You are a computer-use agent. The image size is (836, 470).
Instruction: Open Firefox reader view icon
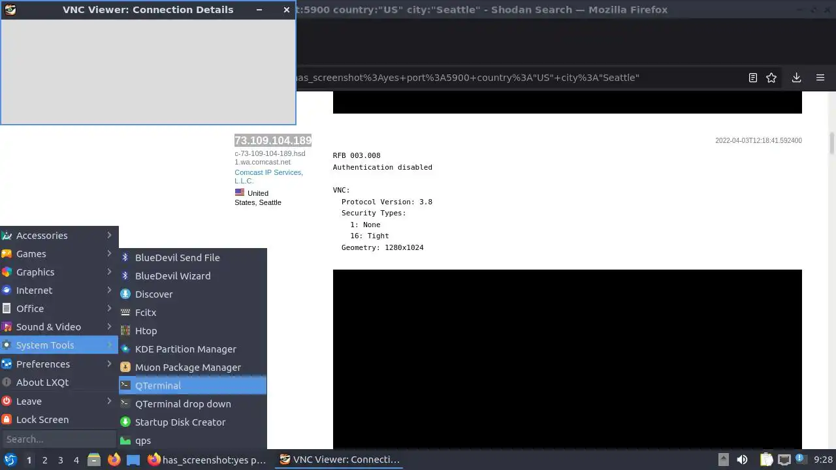pyautogui.click(x=753, y=78)
